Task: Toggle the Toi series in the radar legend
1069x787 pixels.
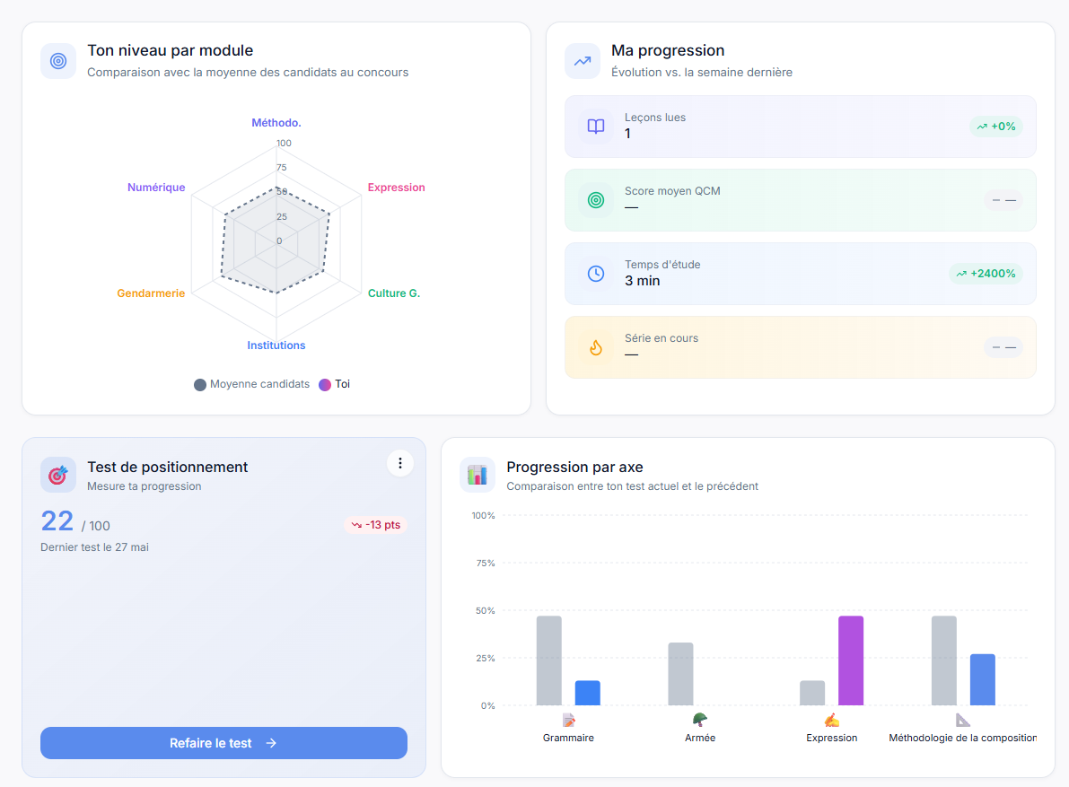Action: [x=335, y=384]
